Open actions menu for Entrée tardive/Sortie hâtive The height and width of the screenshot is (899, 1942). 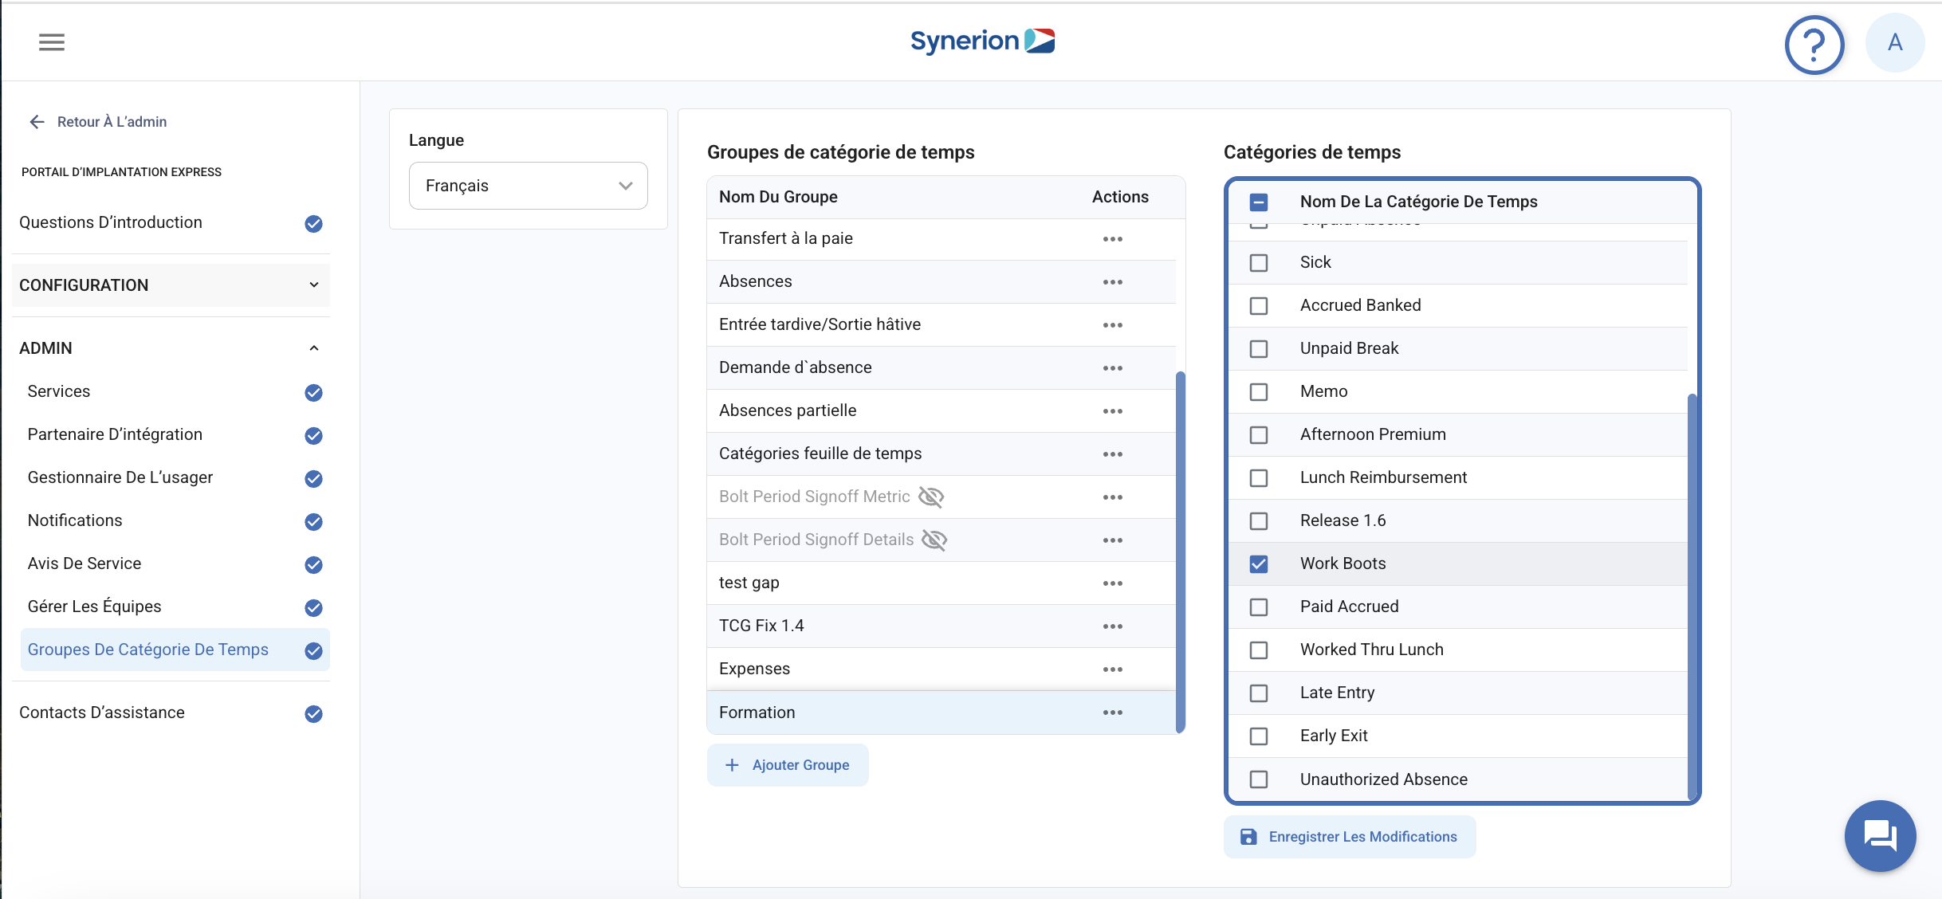point(1113,325)
